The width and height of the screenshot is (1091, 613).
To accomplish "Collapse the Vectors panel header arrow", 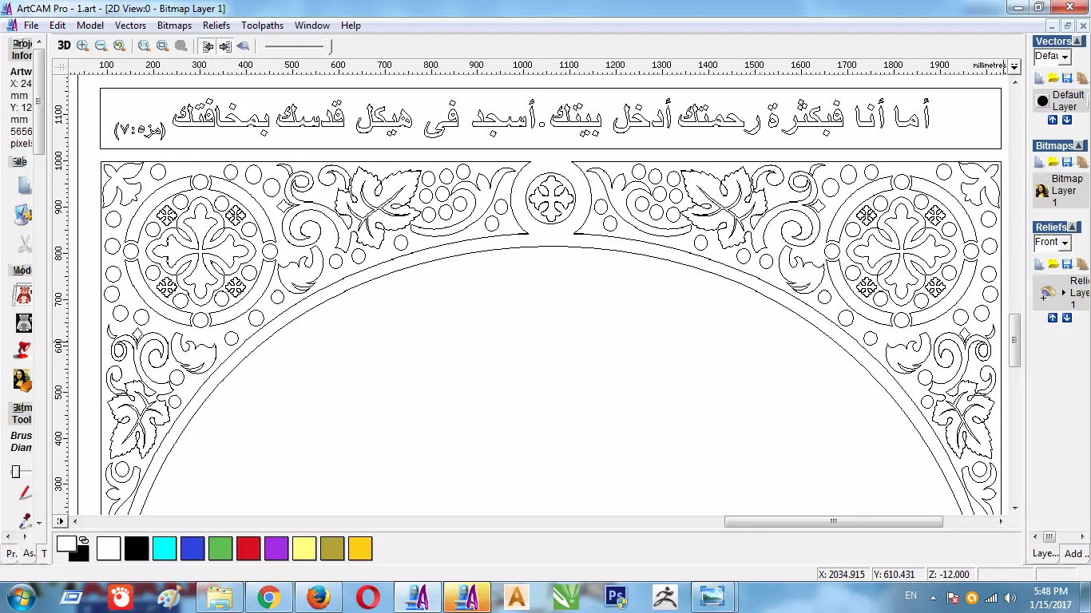I will point(1079,42).
